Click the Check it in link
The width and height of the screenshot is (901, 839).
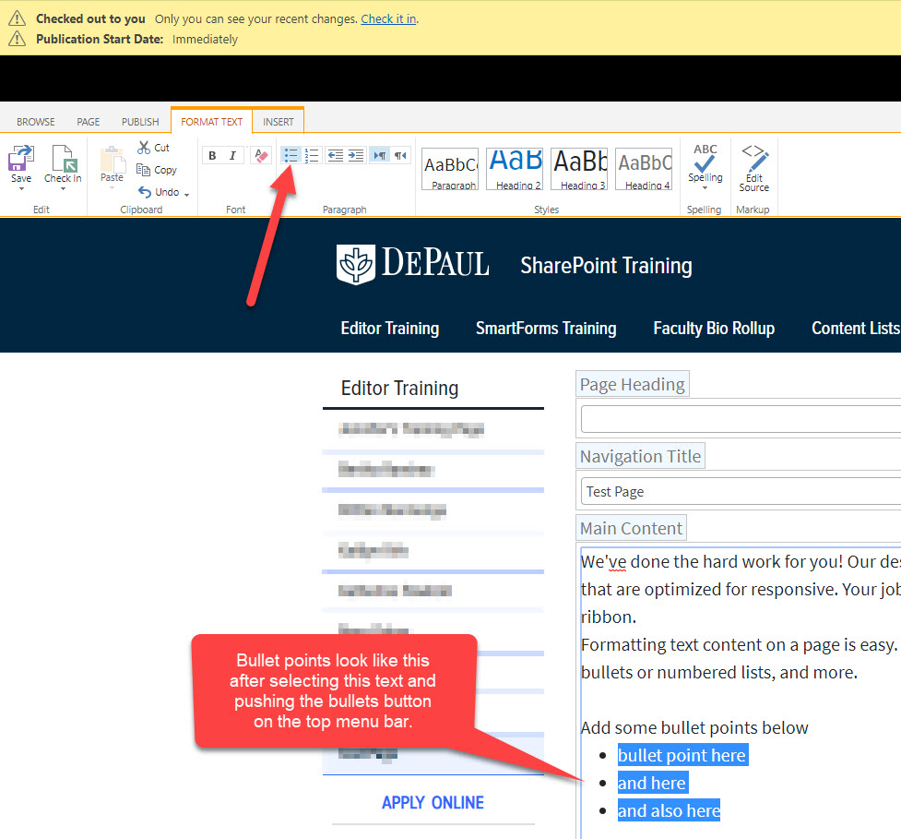(x=388, y=19)
